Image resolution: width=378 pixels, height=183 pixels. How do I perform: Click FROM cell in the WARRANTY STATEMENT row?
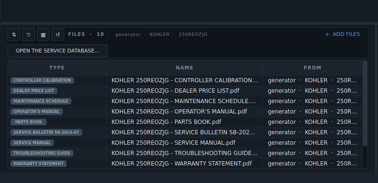(x=312, y=163)
